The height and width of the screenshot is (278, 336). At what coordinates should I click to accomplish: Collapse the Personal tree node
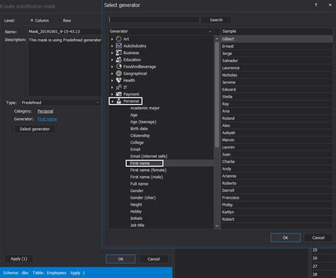(113, 101)
